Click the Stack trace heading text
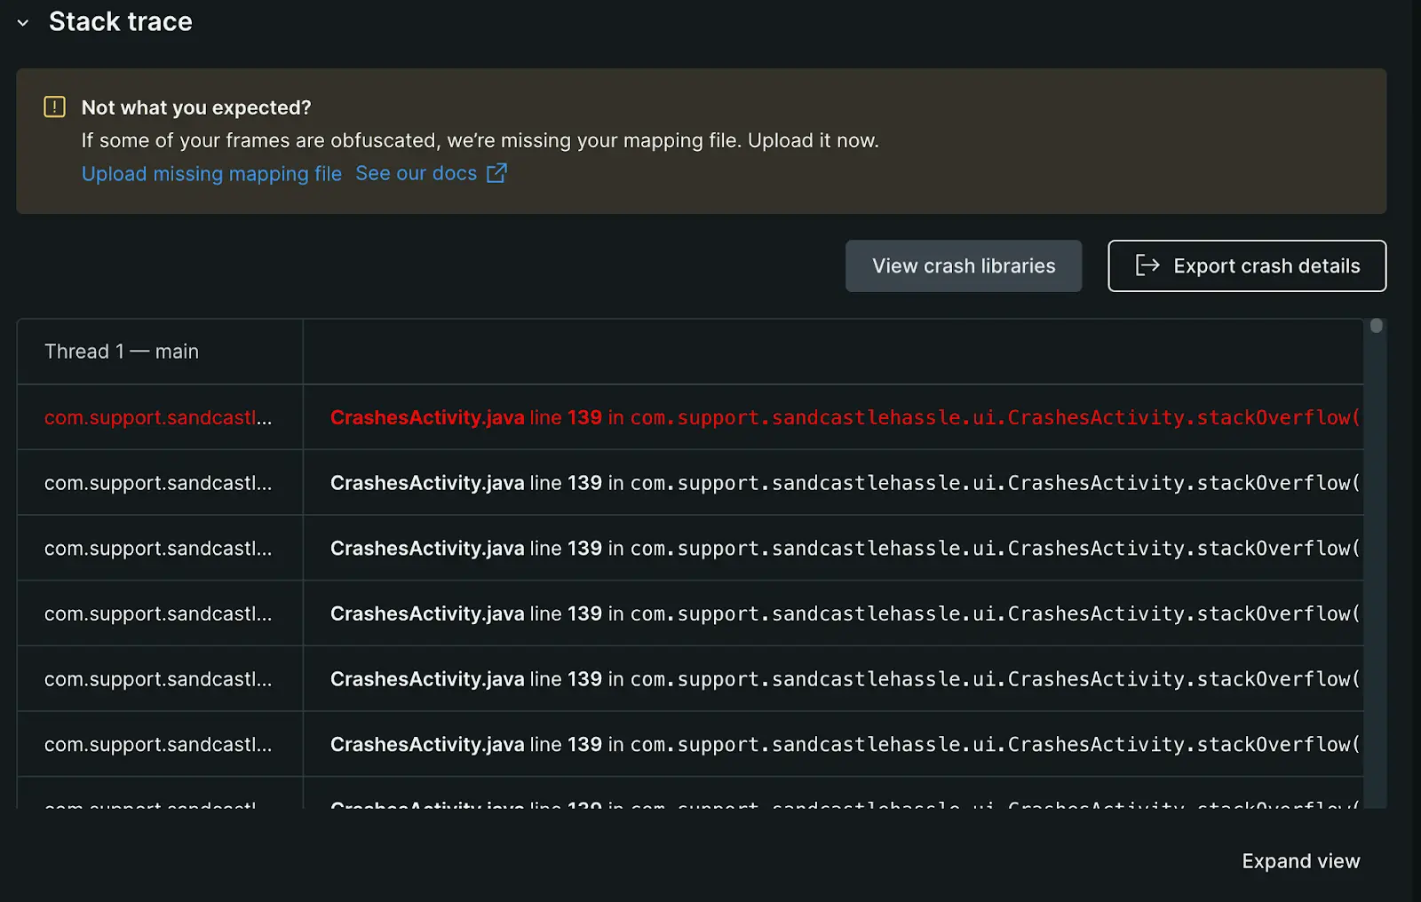 [121, 21]
